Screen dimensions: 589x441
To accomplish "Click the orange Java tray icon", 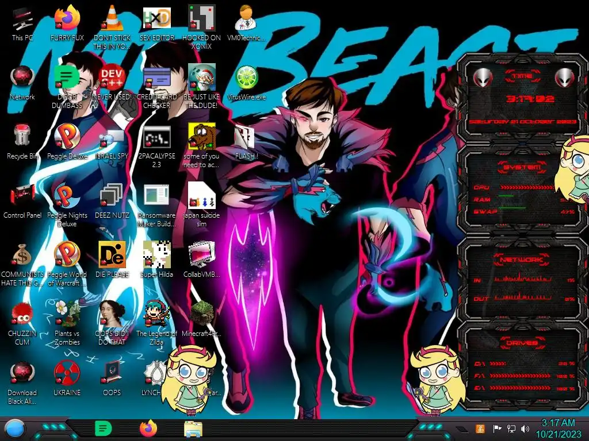I will pos(480,428).
